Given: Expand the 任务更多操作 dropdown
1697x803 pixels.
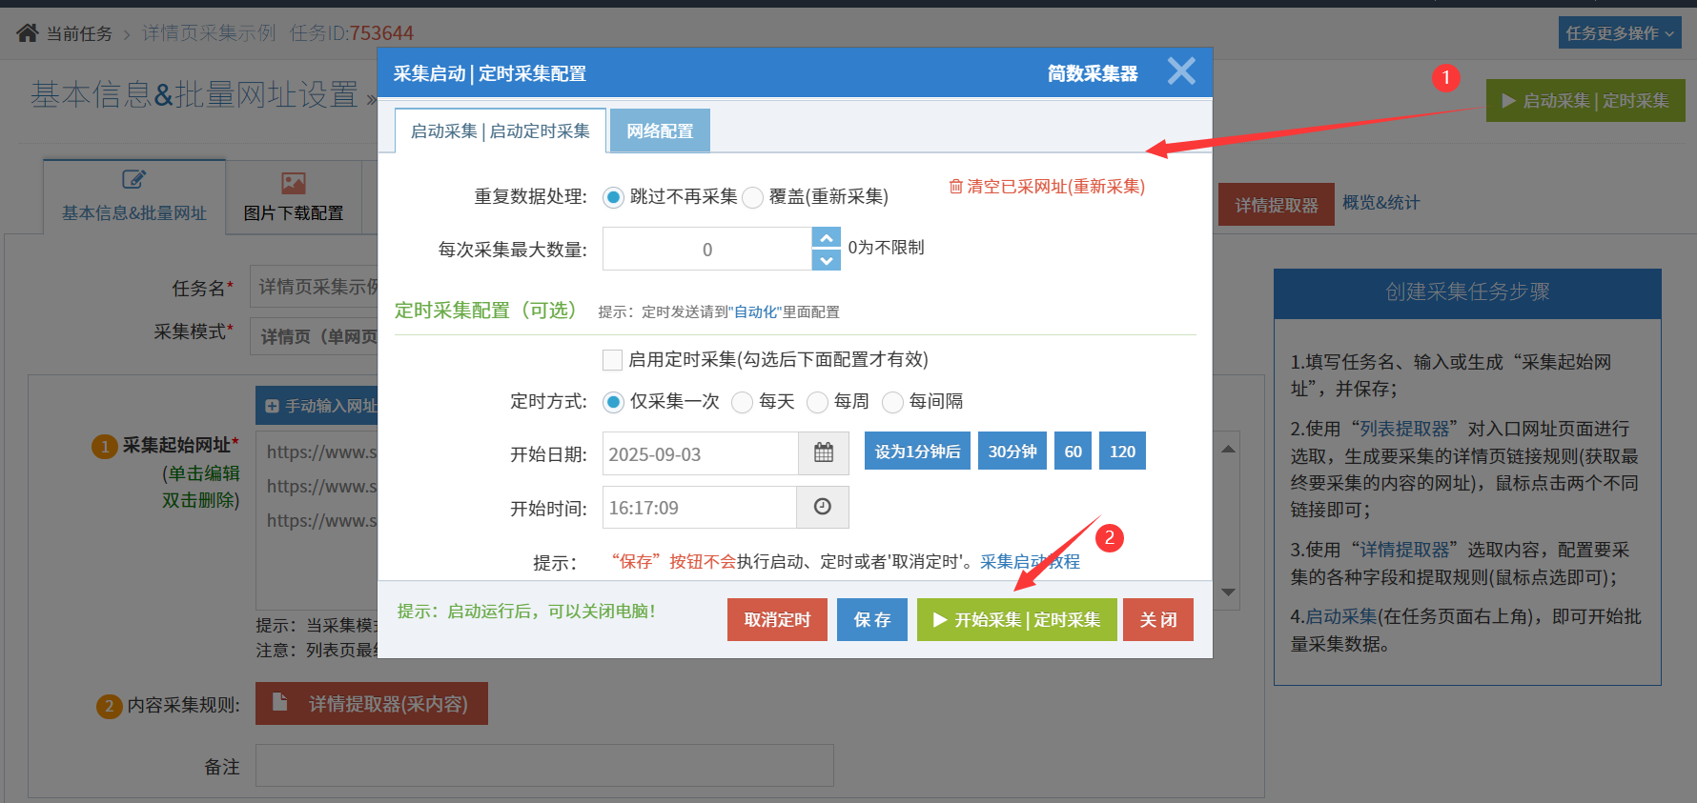Looking at the screenshot, I should tap(1619, 33).
